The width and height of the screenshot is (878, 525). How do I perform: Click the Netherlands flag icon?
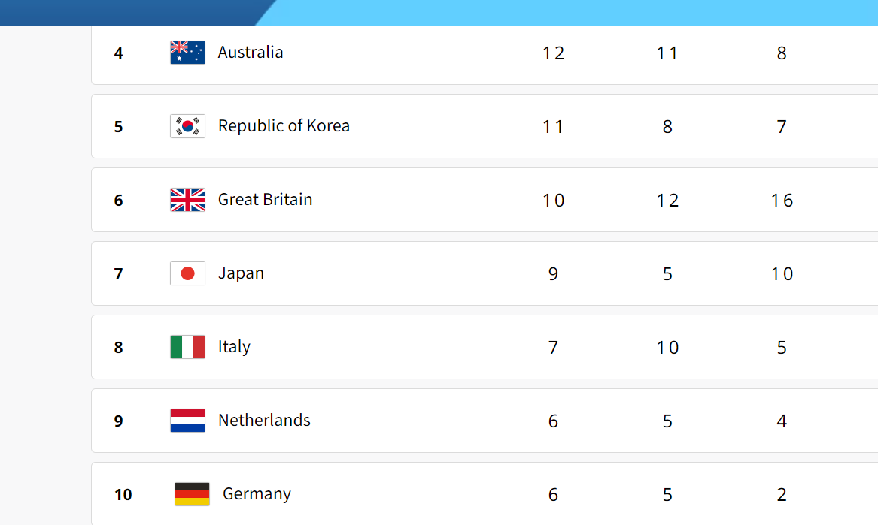tap(187, 421)
